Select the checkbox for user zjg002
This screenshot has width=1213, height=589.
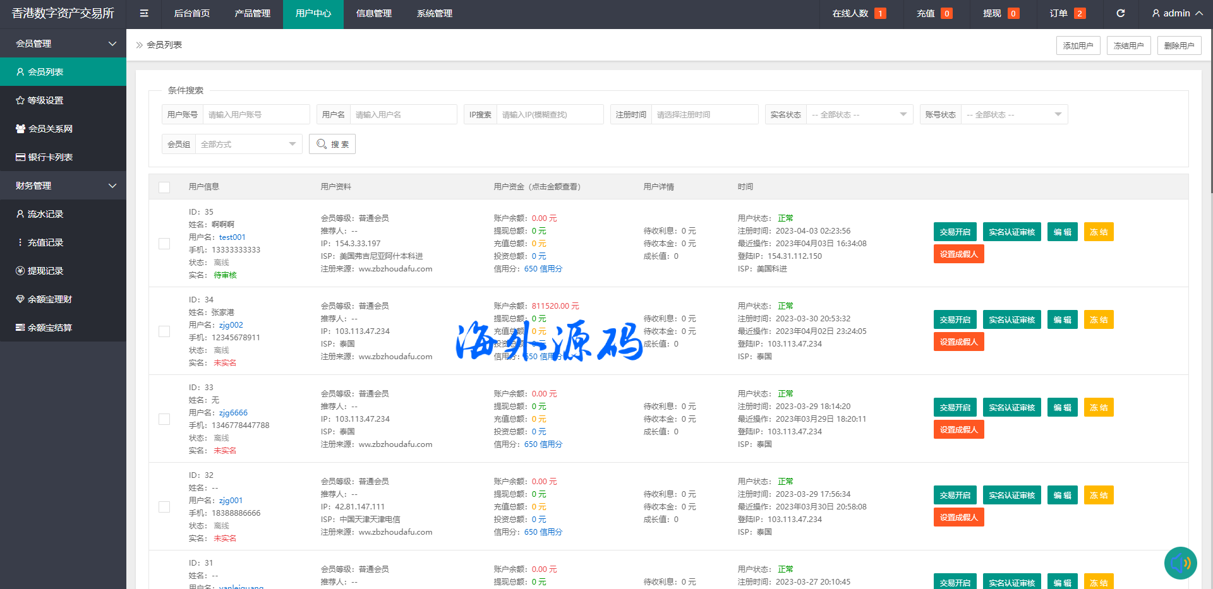[164, 331]
